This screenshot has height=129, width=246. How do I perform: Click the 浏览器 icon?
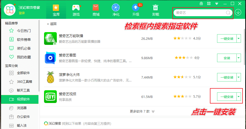[11, 108]
